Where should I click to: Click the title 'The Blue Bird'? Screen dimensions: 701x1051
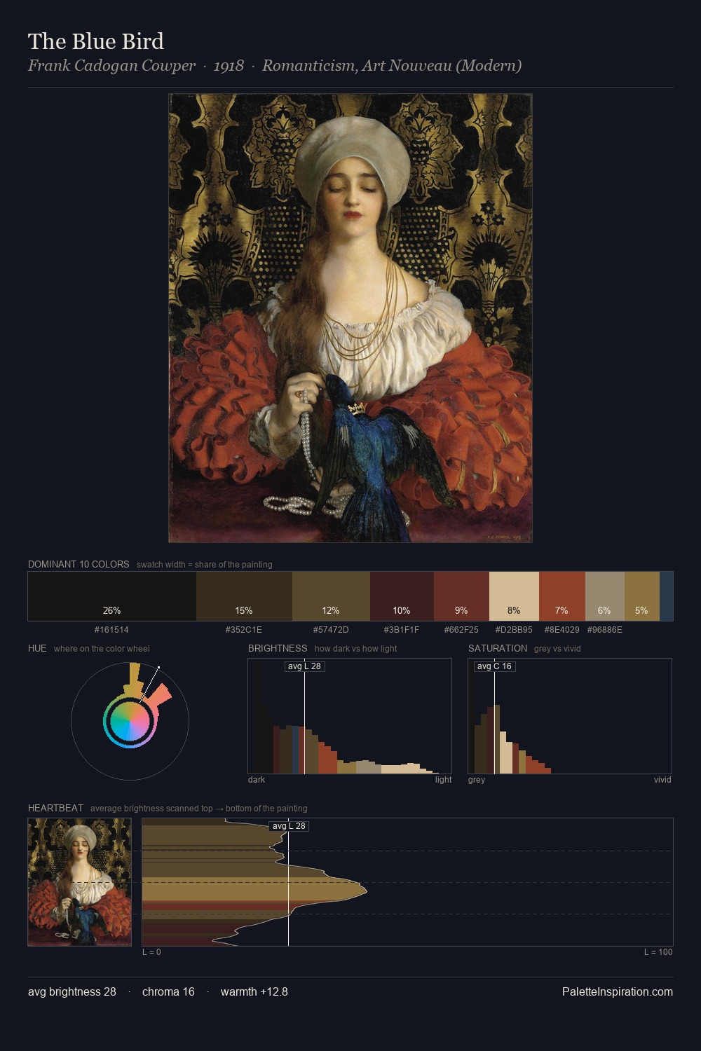coord(96,41)
